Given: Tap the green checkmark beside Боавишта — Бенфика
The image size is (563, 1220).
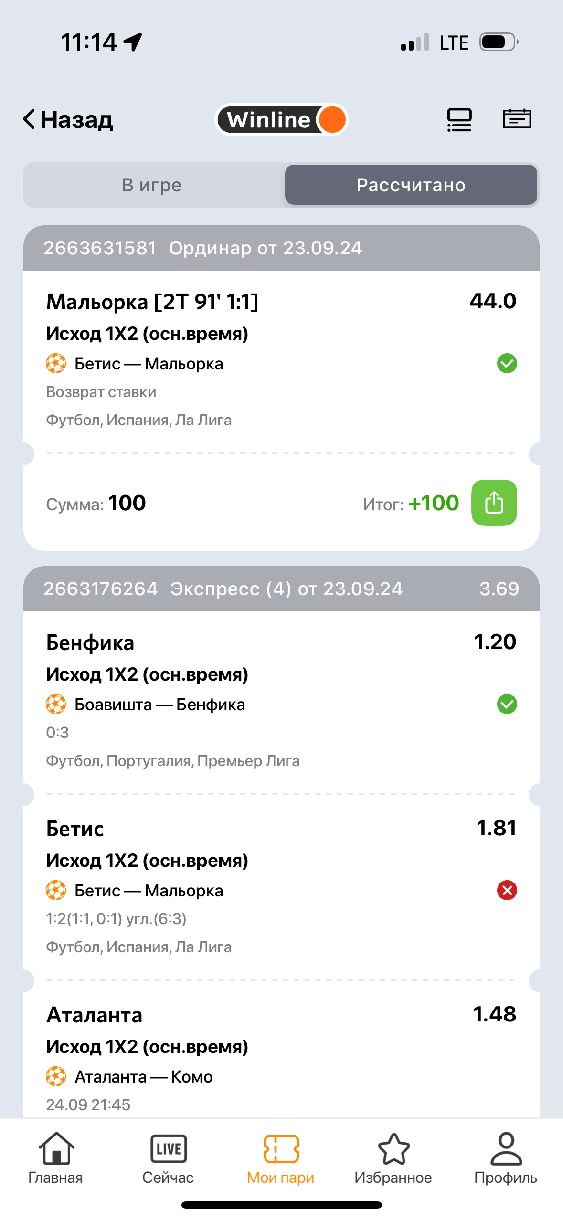Looking at the screenshot, I should point(507,705).
